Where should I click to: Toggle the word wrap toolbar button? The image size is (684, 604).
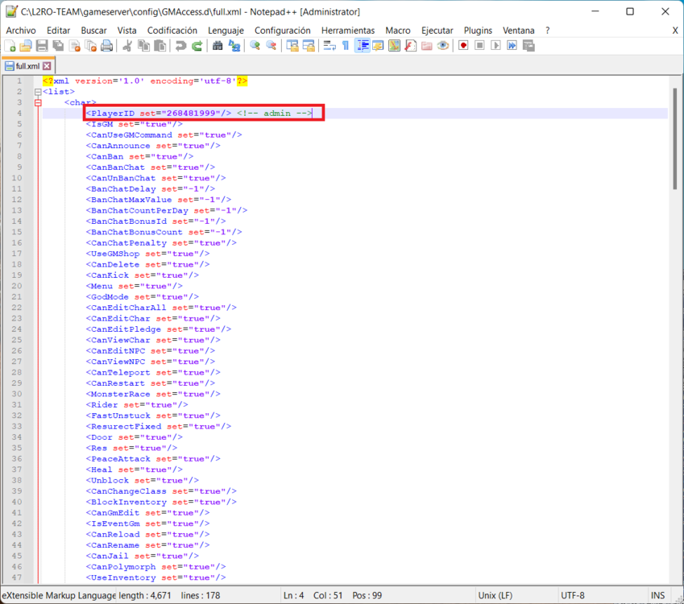tap(330, 47)
